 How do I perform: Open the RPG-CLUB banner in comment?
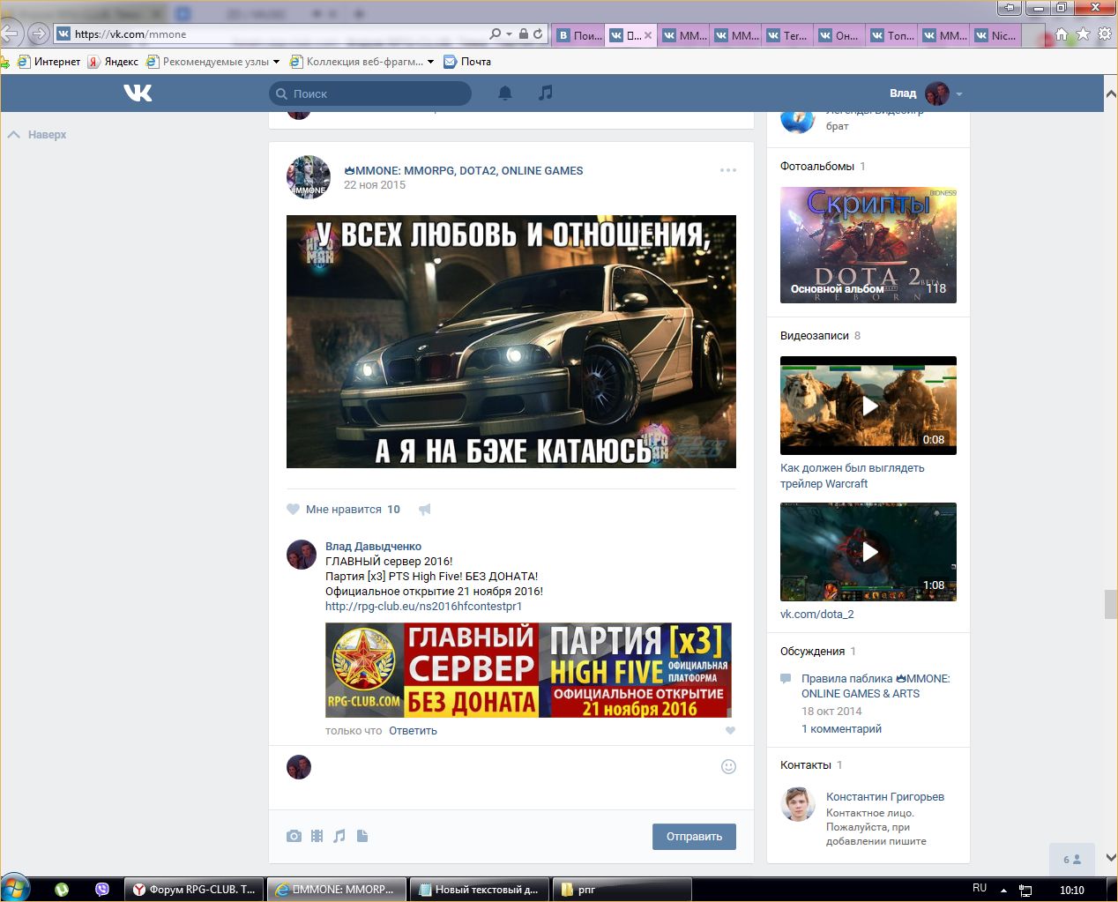tap(528, 670)
